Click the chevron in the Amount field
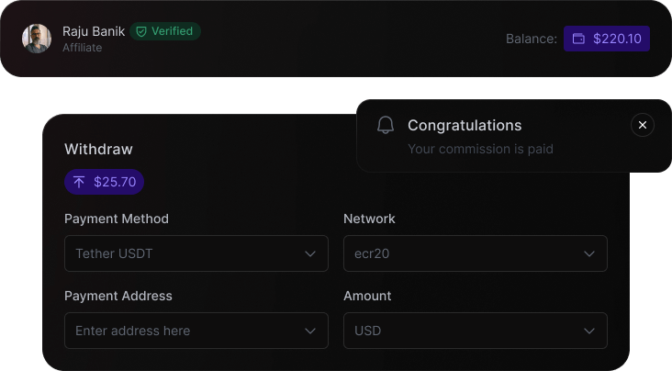The image size is (672, 371). click(x=589, y=331)
